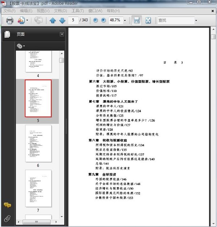Open the 编辑(E) menu
Viewport: 217px width, 227px height.
[x=26, y=11]
